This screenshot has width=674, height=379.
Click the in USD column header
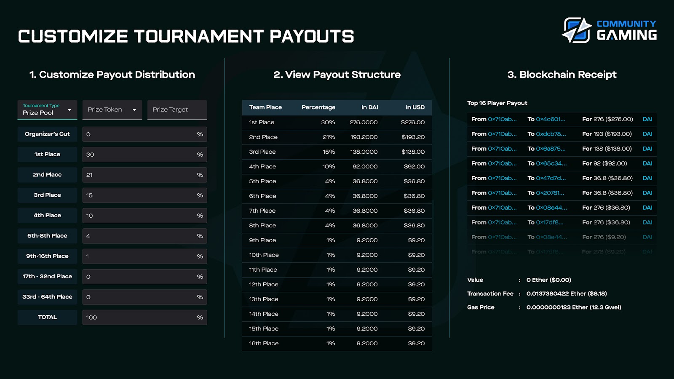pos(415,107)
